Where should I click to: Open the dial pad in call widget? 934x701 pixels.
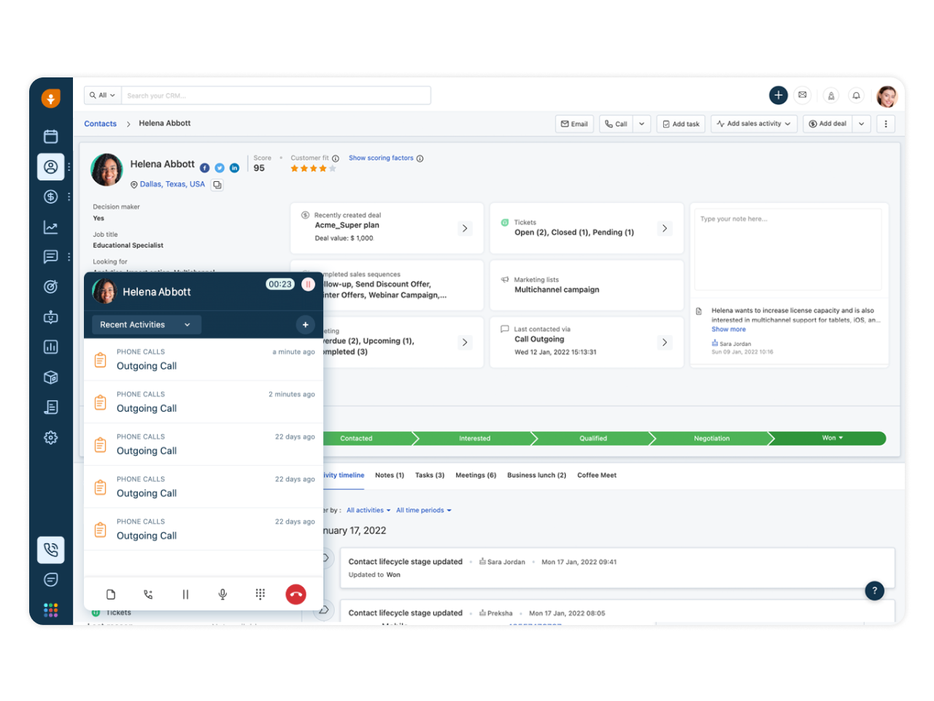[x=260, y=594]
